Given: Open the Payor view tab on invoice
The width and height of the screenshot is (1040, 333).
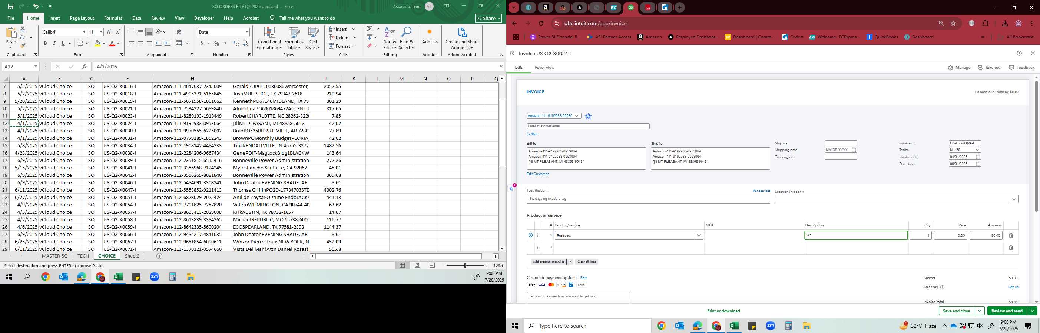Looking at the screenshot, I should pos(544,68).
